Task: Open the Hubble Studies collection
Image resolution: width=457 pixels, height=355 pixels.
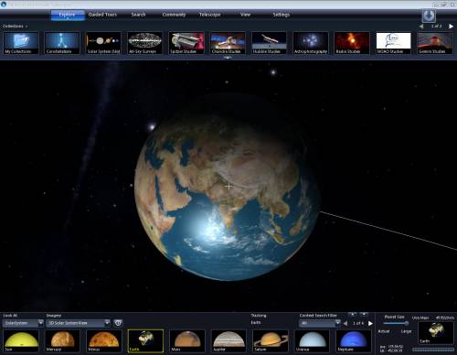Action: [x=270, y=43]
